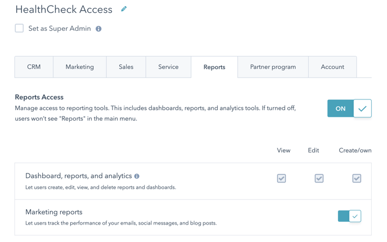
Task: Click the View column header
Action: point(283,150)
